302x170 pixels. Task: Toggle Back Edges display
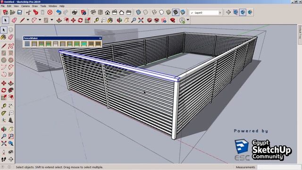pos(145,13)
